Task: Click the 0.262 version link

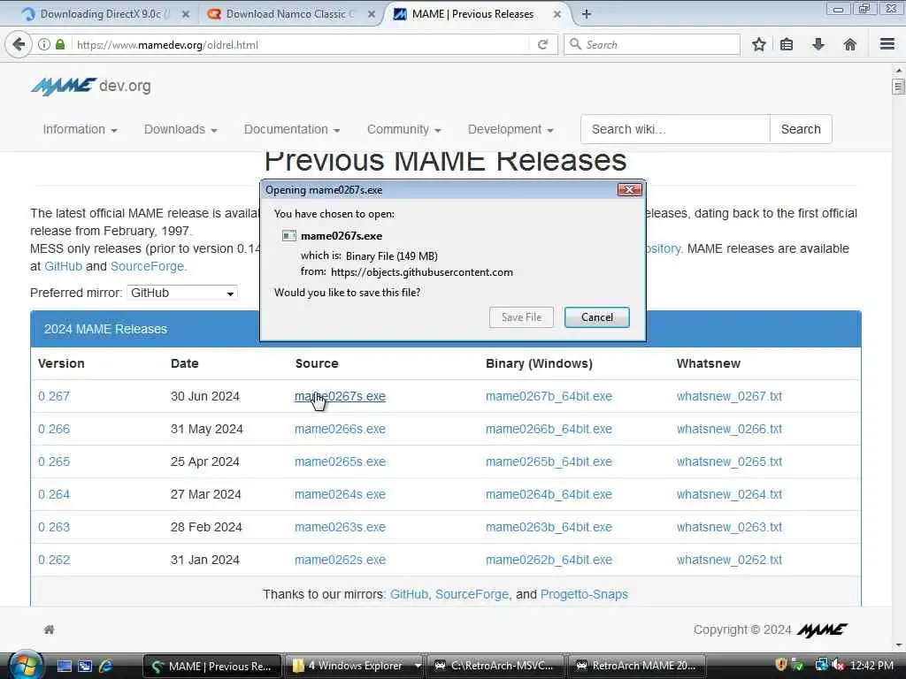Action: pyautogui.click(x=54, y=560)
